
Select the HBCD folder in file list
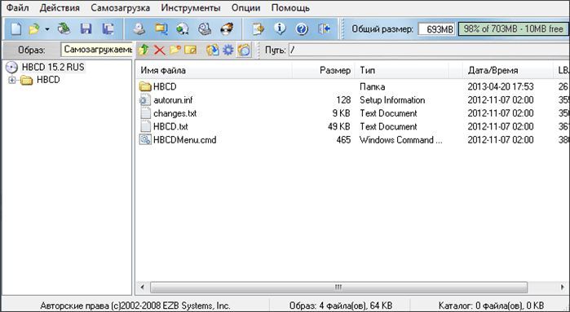coord(165,87)
